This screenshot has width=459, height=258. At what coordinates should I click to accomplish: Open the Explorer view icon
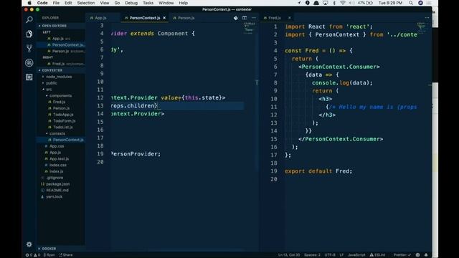pos(29,34)
